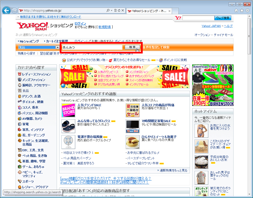Open the メンズファッション category icon

pyautogui.click(x=20, y=80)
